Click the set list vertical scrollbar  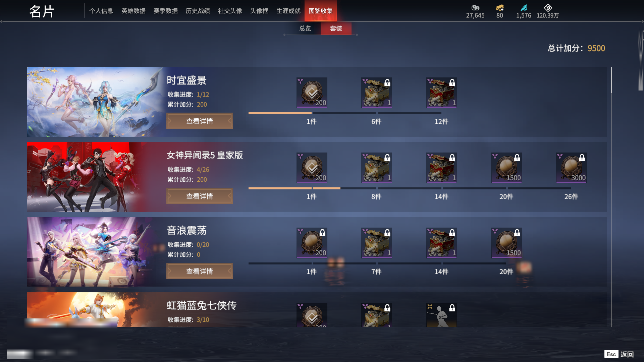pyautogui.click(x=611, y=197)
